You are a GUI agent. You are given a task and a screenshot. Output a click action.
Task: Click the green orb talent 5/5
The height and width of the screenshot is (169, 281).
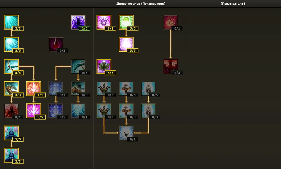126,22
